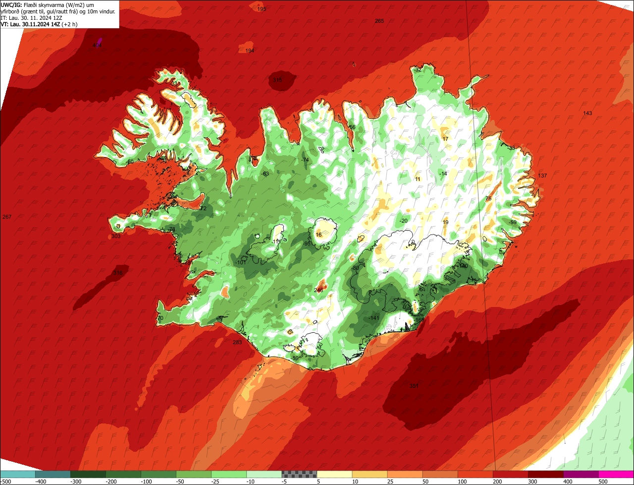634x485 pixels.
Task: Select the 300 legend scale label
Action: pyautogui.click(x=533, y=482)
